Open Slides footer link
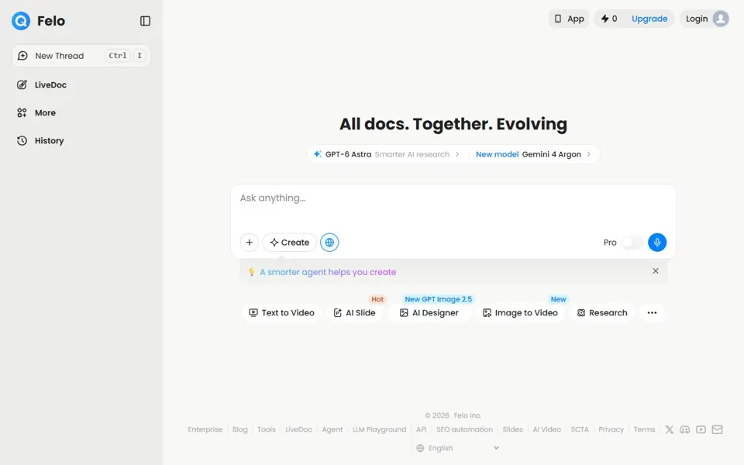 (x=512, y=429)
